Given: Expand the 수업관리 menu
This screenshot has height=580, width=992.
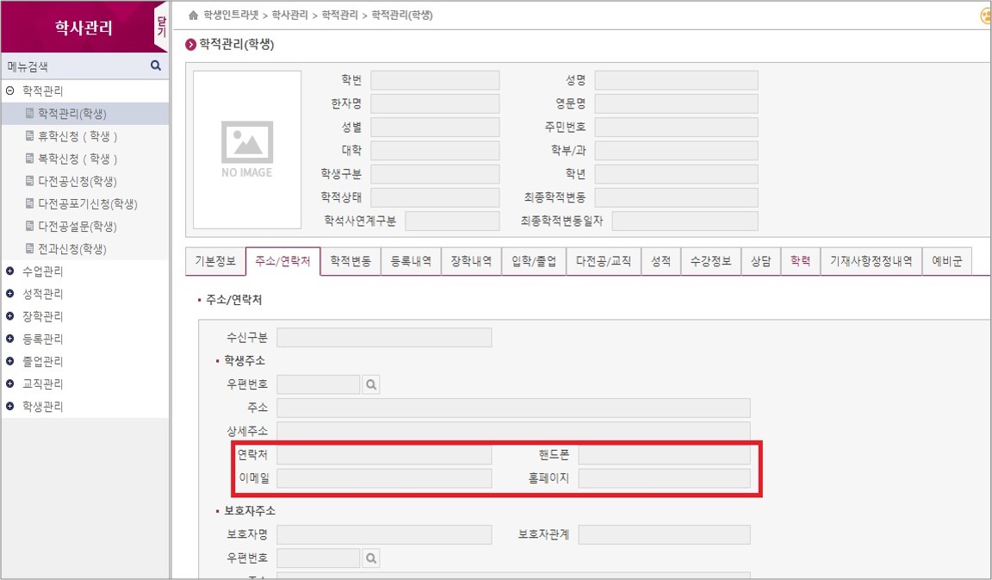Looking at the screenshot, I should [x=10, y=271].
